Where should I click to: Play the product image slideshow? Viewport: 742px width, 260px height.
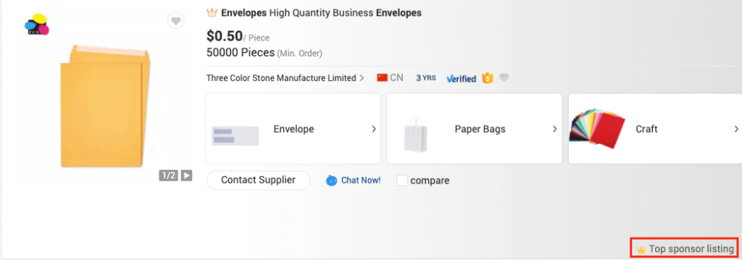(187, 175)
